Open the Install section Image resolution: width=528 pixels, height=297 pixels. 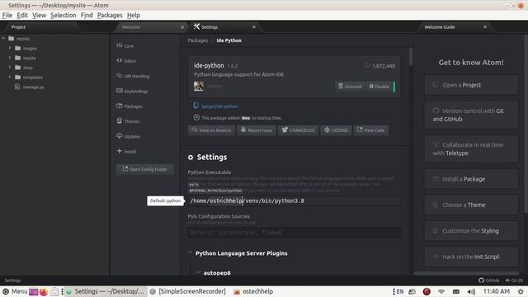pyautogui.click(x=126, y=152)
